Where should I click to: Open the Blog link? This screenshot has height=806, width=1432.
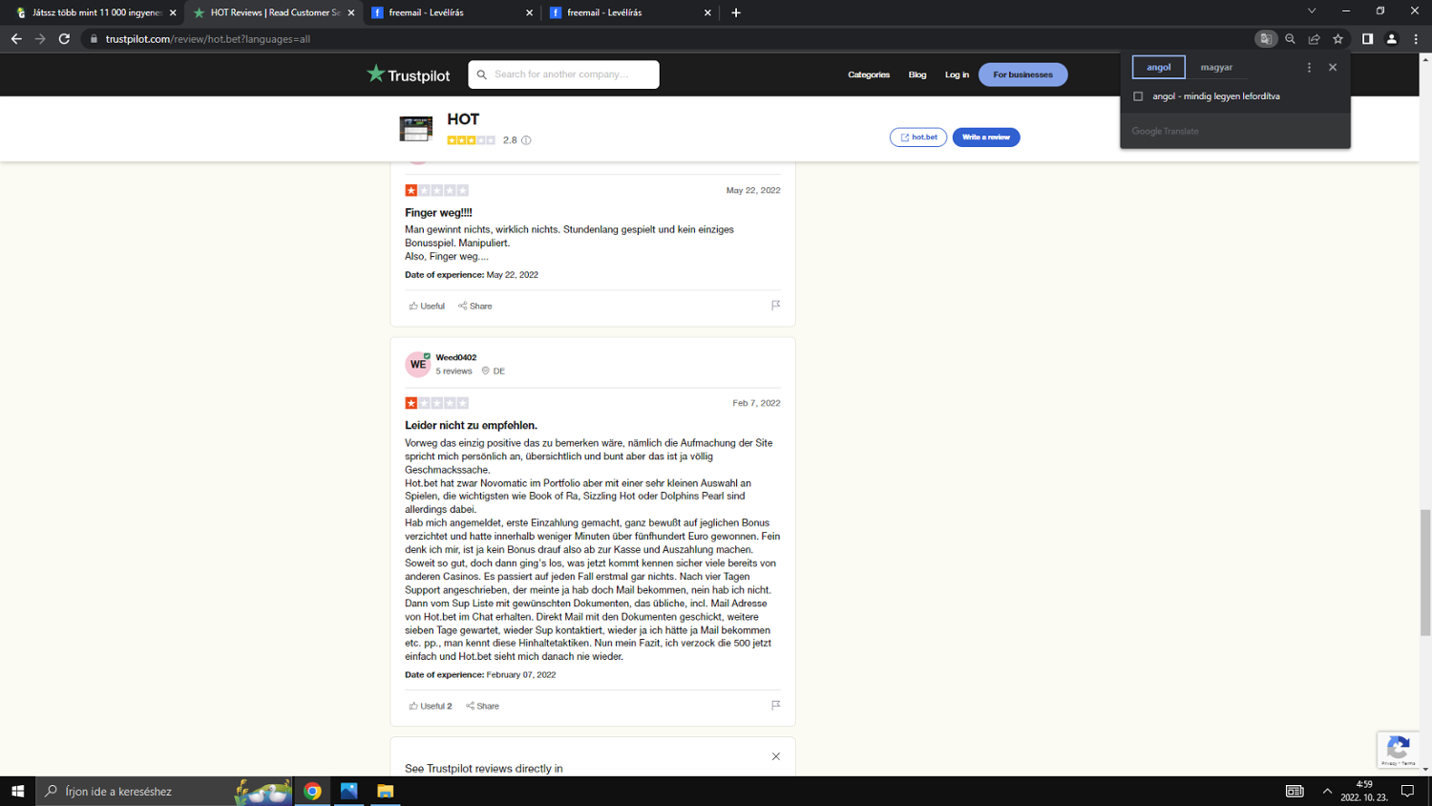pos(917,74)
